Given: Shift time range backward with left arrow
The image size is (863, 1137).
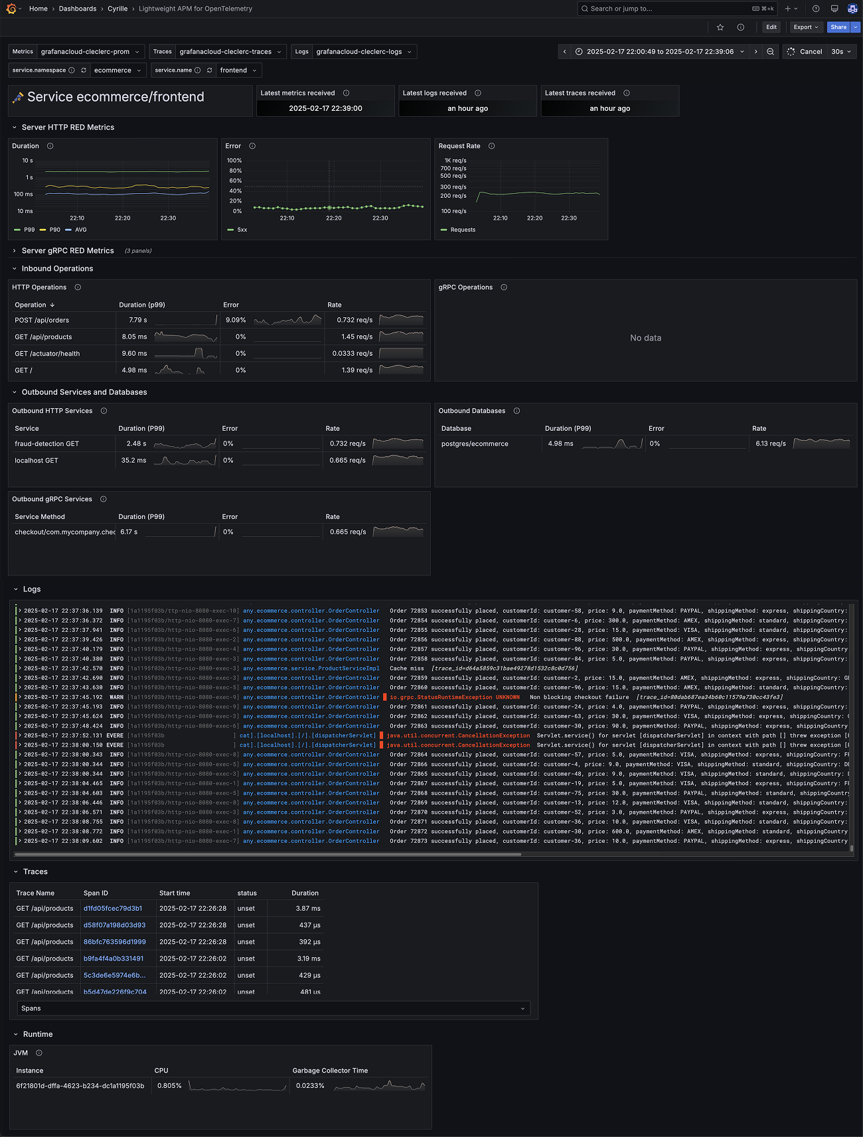Looking at the screenshot, I should click(x=565, y=52).
